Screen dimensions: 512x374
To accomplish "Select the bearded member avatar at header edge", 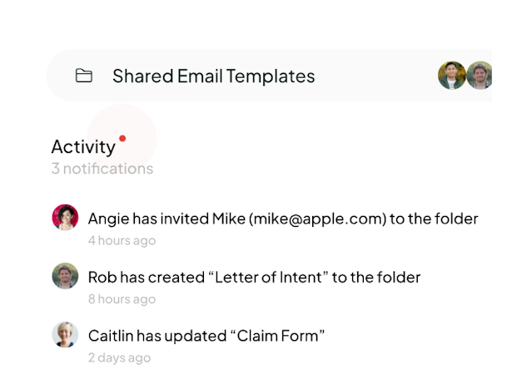I will pyautogui.click(x=480, y=76).
